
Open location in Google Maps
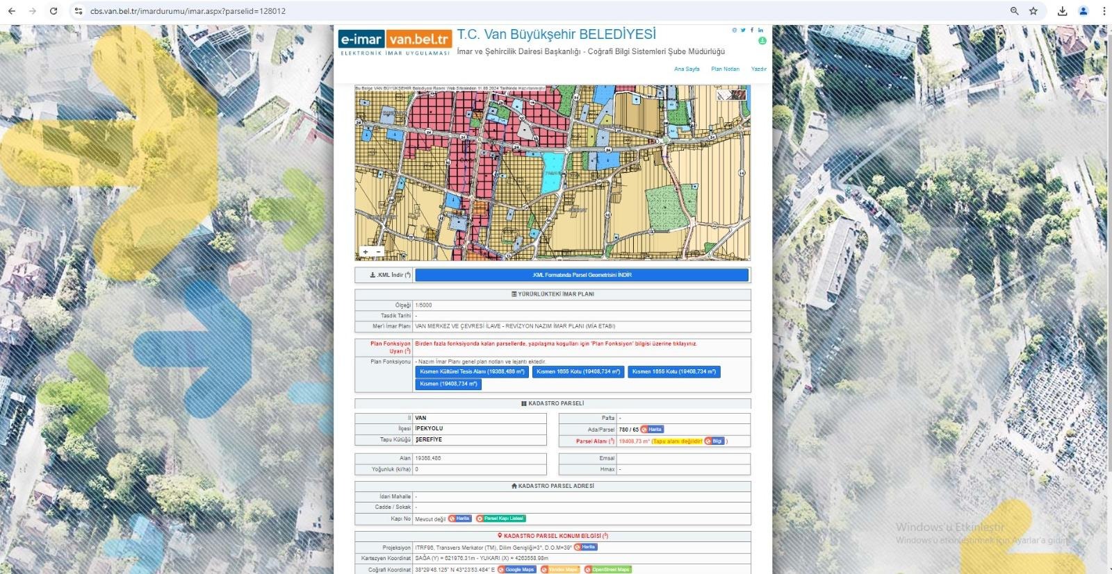pyautogui.click(x=516, y=570)
